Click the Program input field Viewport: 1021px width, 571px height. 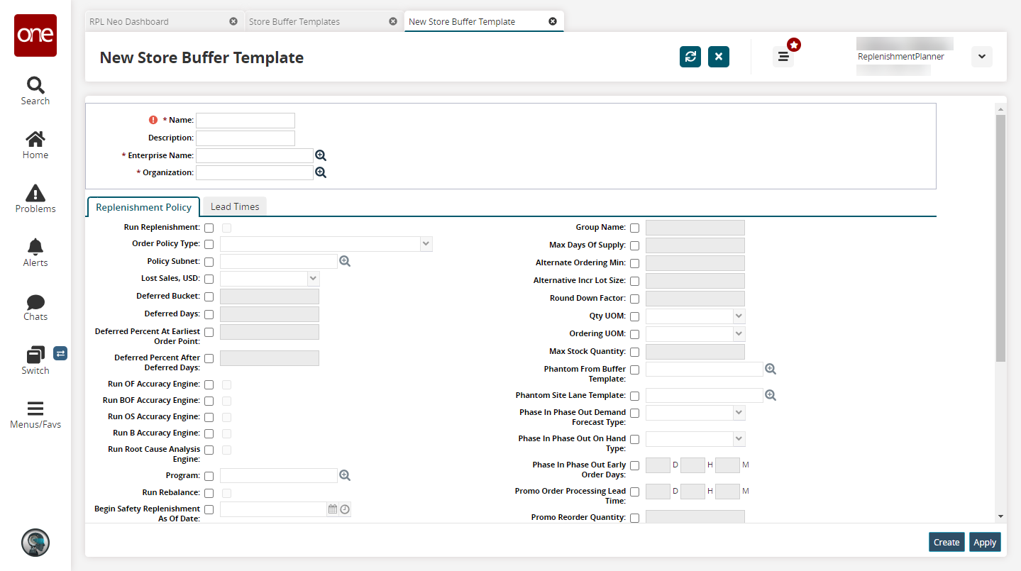pyautogui.click(x=279, y=475)
